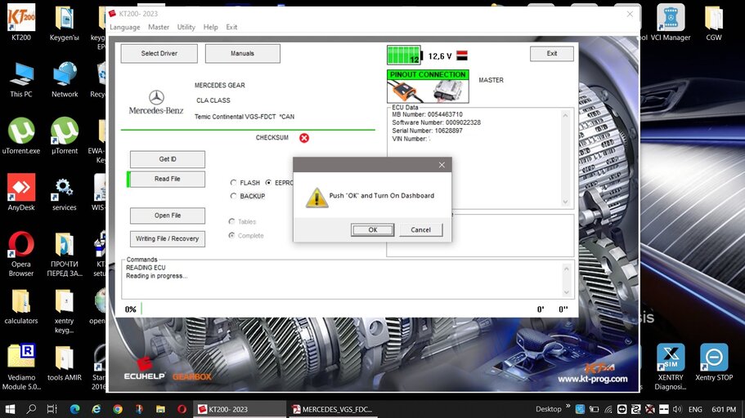Click the MERCEDES_VGS_FDC taskbar item

point(333,409)
